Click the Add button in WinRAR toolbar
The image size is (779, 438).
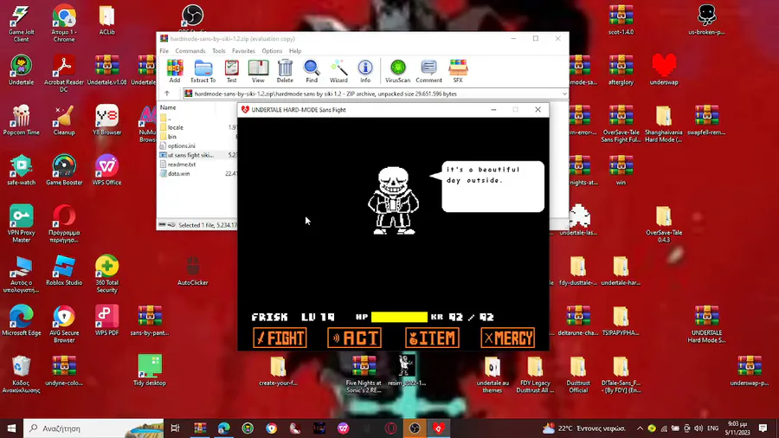click(x=174, y=71)
